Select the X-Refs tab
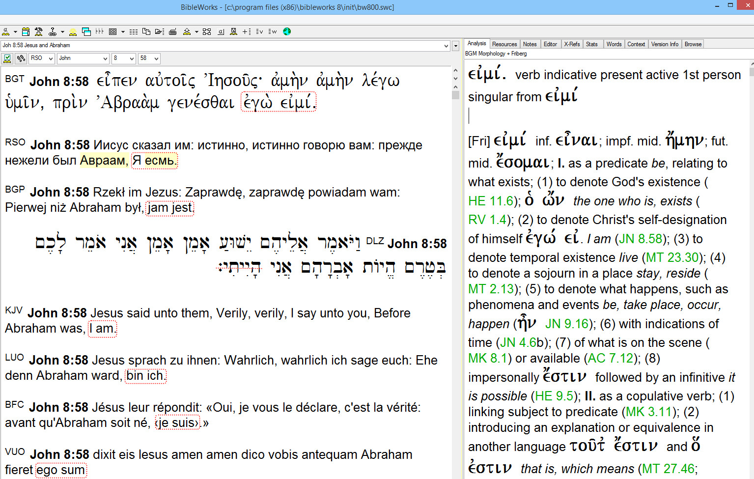This screenshot has height=479, width=754. 572,44
